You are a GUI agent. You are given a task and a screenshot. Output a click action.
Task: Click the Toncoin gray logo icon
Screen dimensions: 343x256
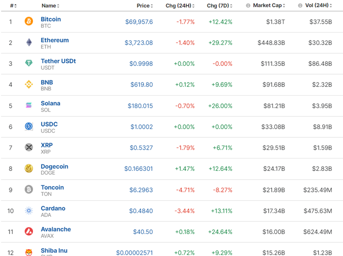(29, 189)
